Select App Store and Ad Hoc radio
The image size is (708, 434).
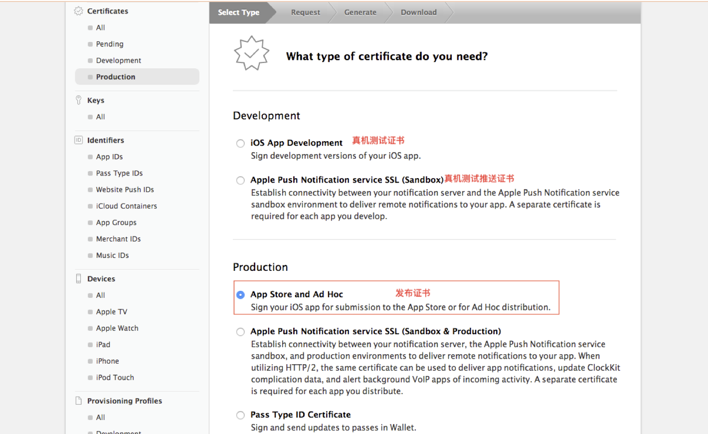click(x=240, y=295)
